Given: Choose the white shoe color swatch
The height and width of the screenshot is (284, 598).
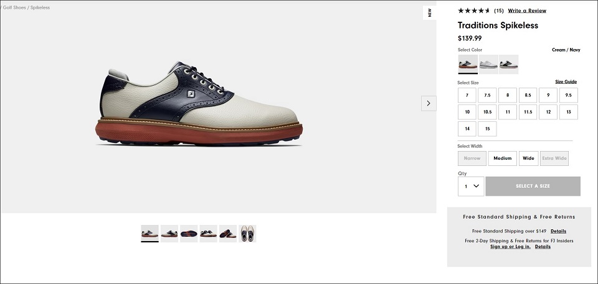Looking at the screenshot, I should pos(488,64).
